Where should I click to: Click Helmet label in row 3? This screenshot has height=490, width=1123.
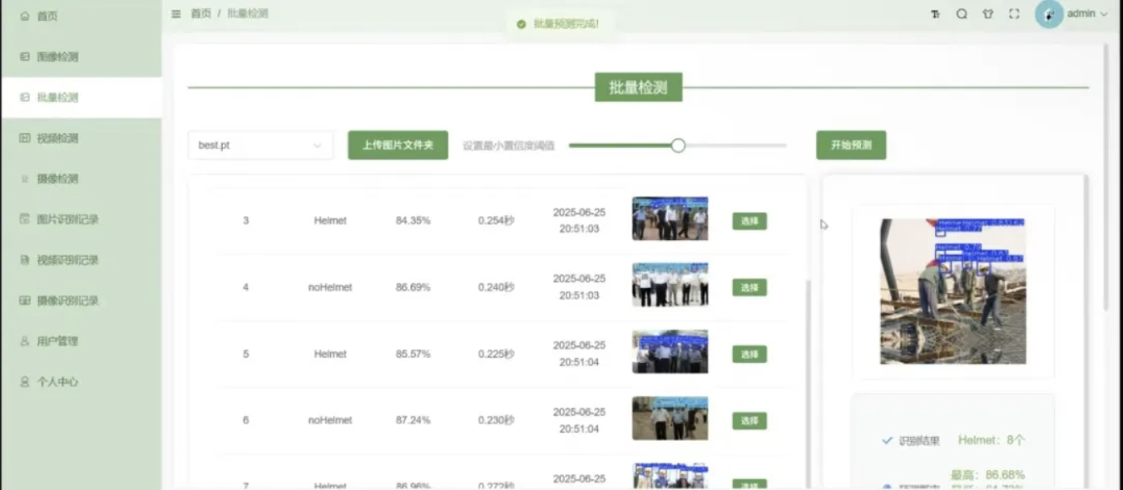330,221
